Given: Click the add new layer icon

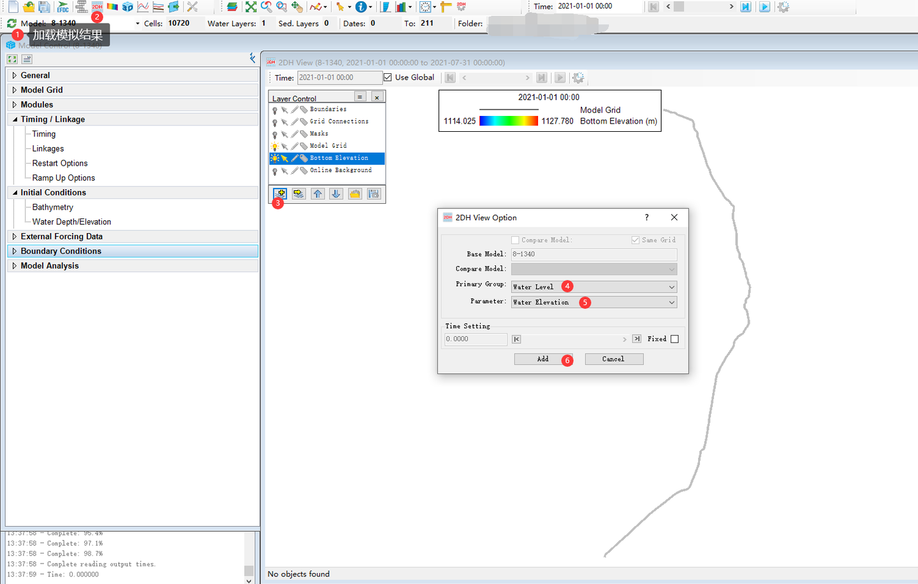Looking at the screenshot, I should pyautogui.click(x=280, y=194).
